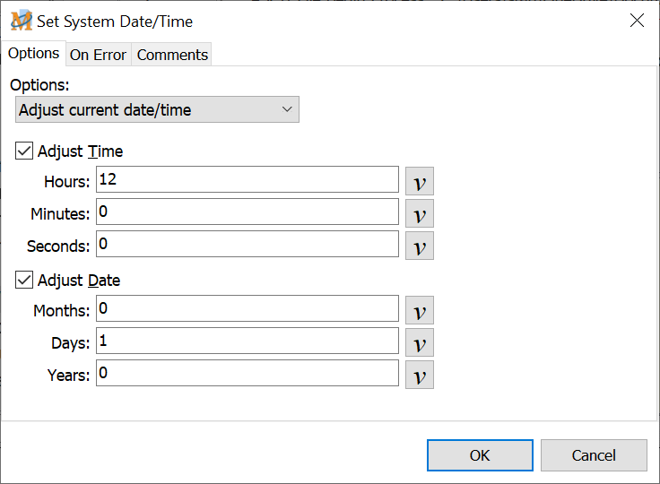Viewport: 660px width, 484px height.
Task: Open the Comments tab
Action: tap(172, 55)
